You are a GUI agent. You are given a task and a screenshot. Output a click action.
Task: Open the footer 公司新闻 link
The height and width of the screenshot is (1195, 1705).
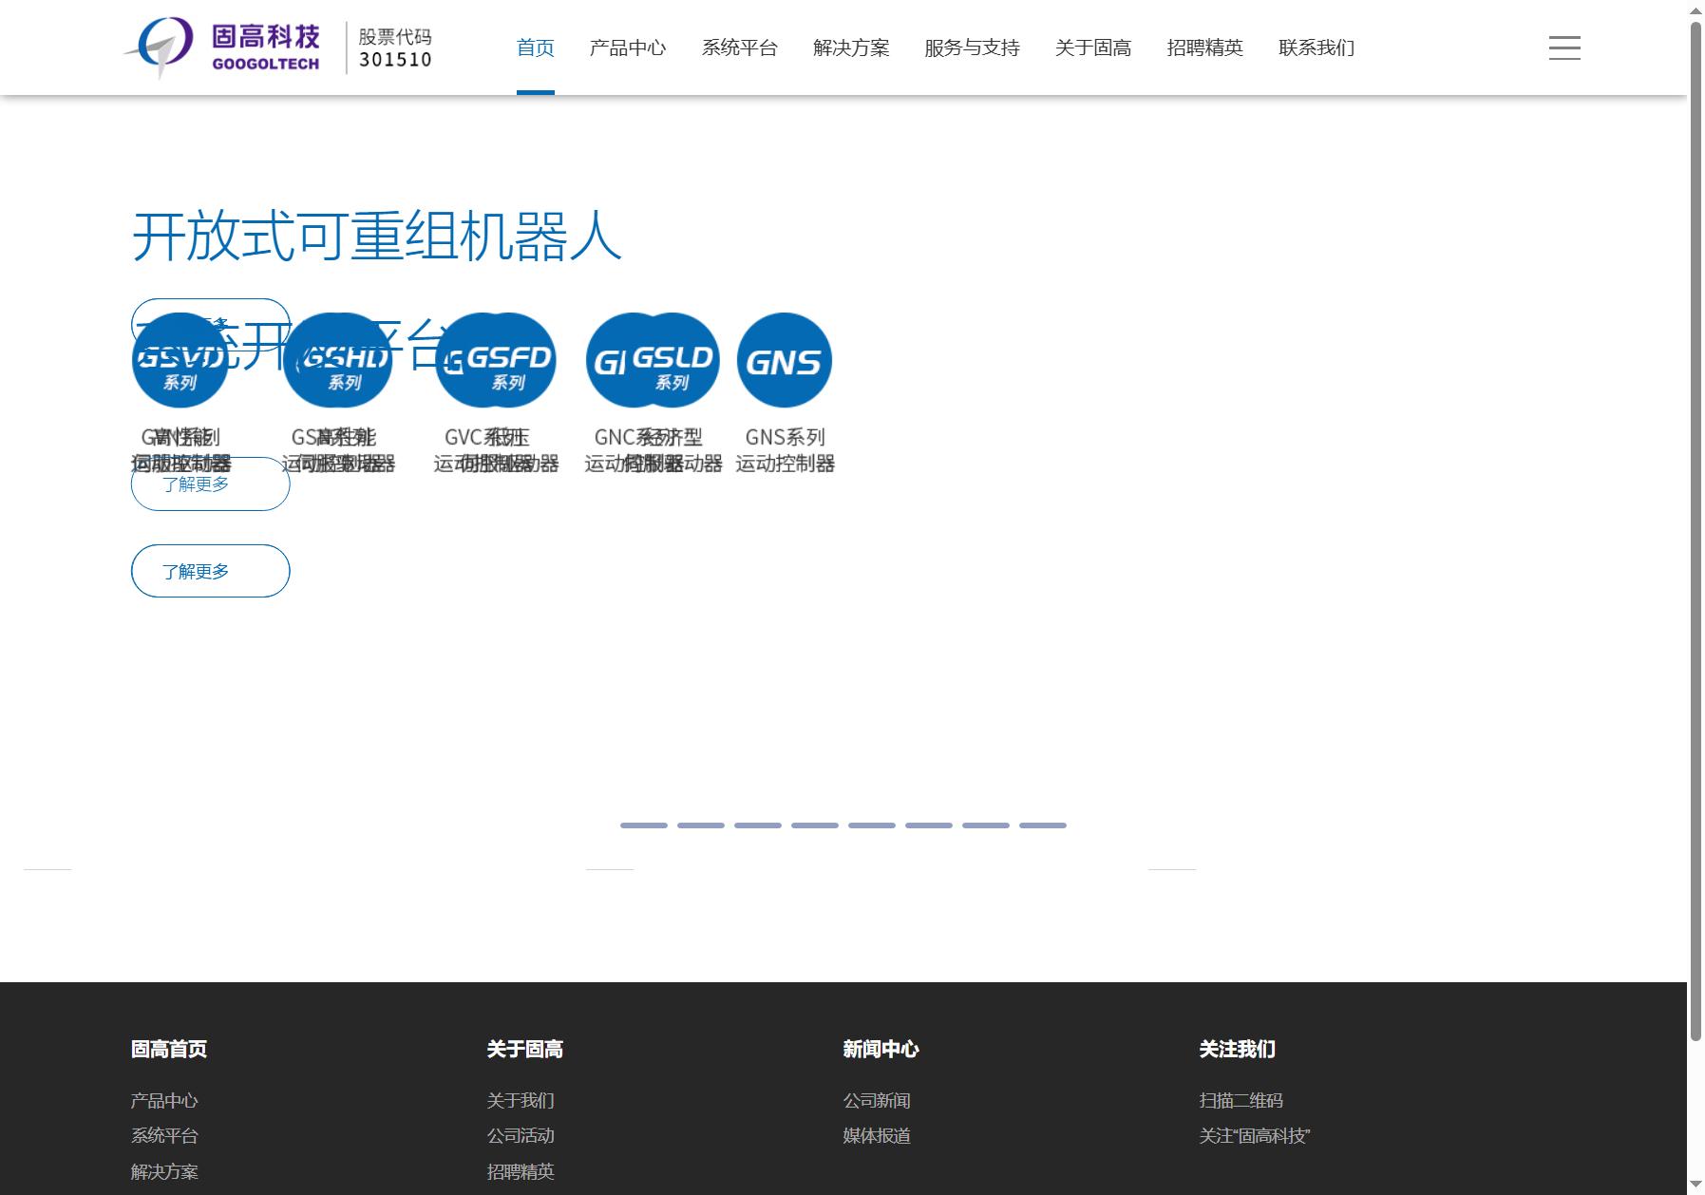click(x=877, y=1100)
